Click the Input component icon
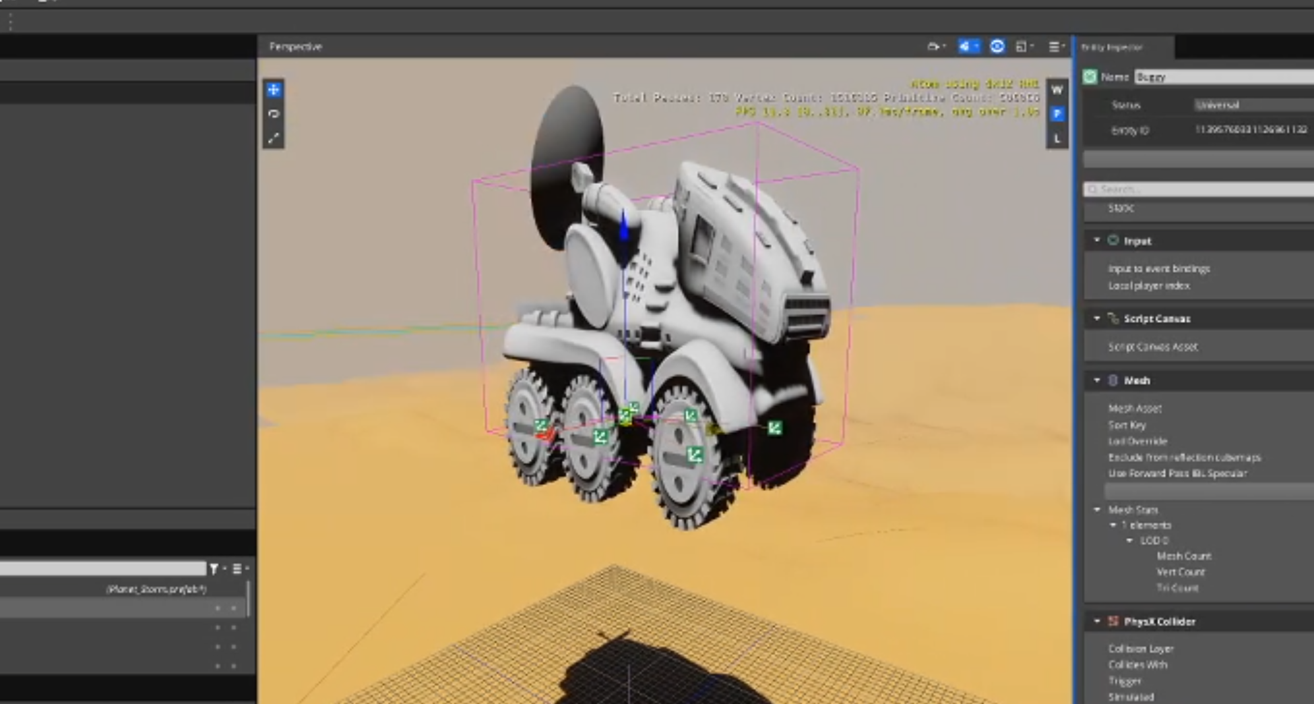Viewport: 1314px width, 704px height. [x=1113, y=241]
